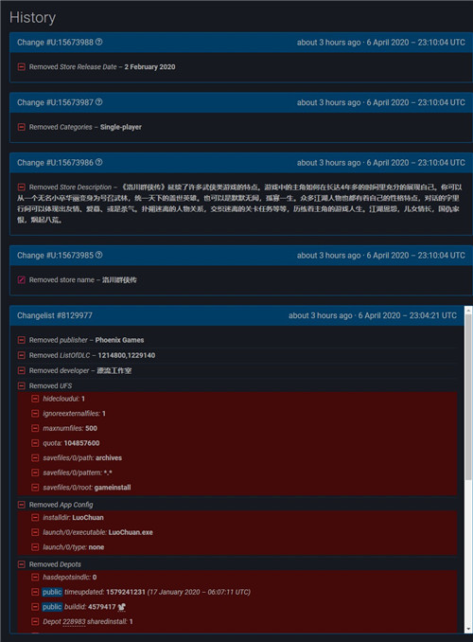The width and height of the screenshot is (473, 642).
Task: Collapse the Removed UFS section
Action: (21, 385)
